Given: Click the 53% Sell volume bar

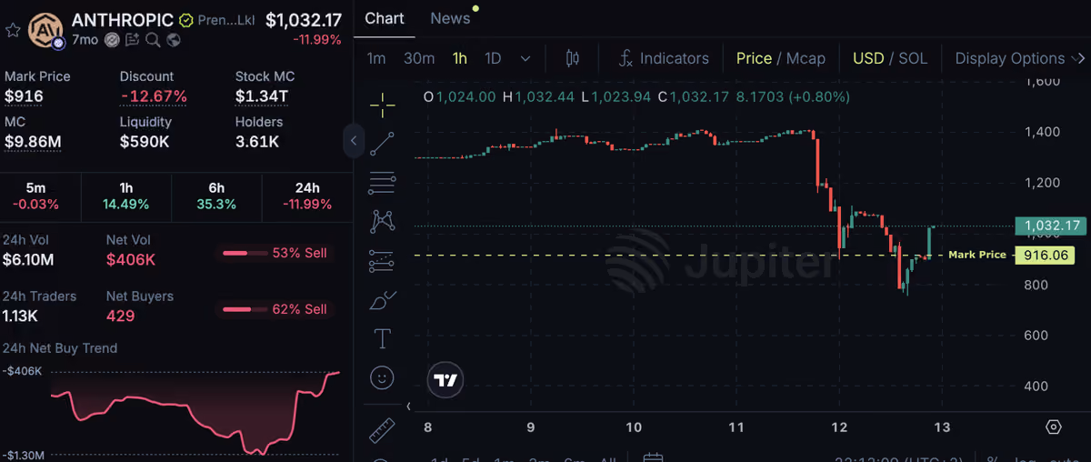Looking at the screenshot, I should coord(274,253).
